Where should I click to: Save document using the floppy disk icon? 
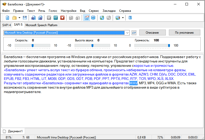[25, 18]
